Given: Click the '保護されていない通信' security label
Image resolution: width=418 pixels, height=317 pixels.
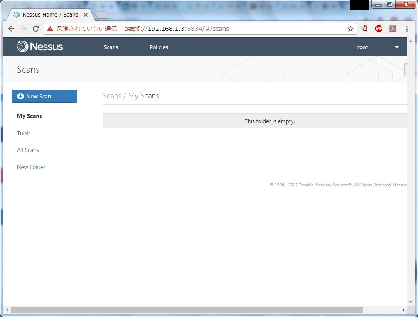Looking at the screenshot, I should tap(86, 29).
